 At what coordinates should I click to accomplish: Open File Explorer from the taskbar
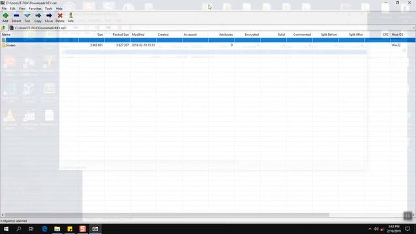[57, 229]
